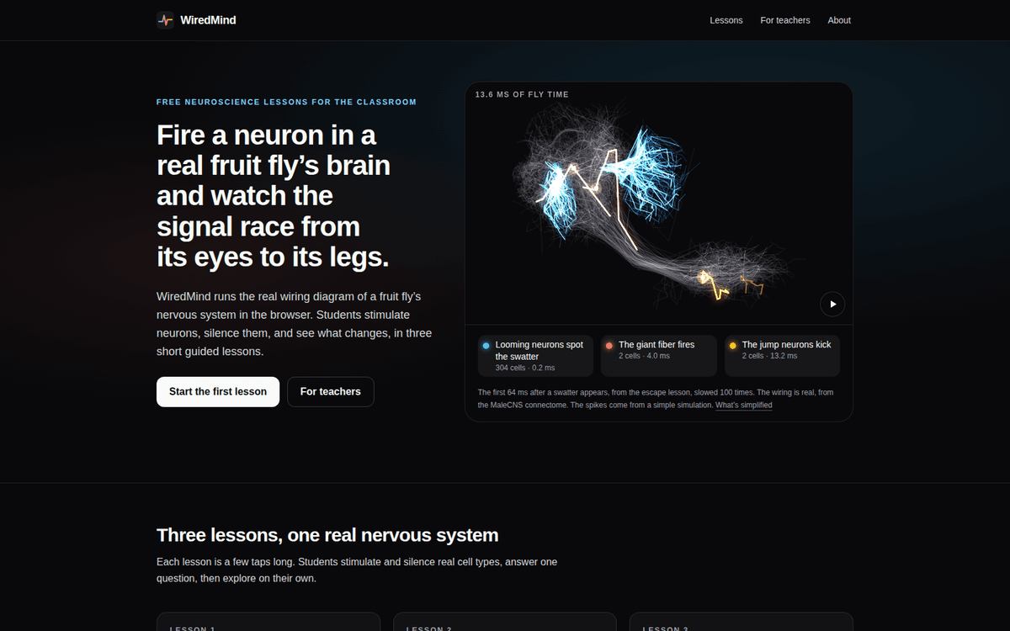Click the "13.6 MS OF FLY TIME" label

click(x=522, y=94)
